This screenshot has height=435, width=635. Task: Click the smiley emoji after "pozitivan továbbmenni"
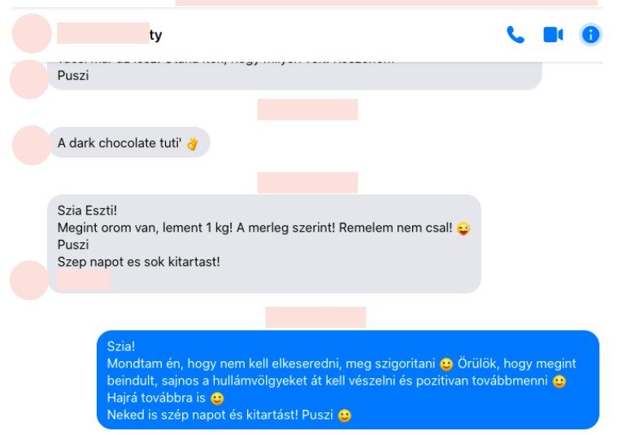(x=559, y=381)
